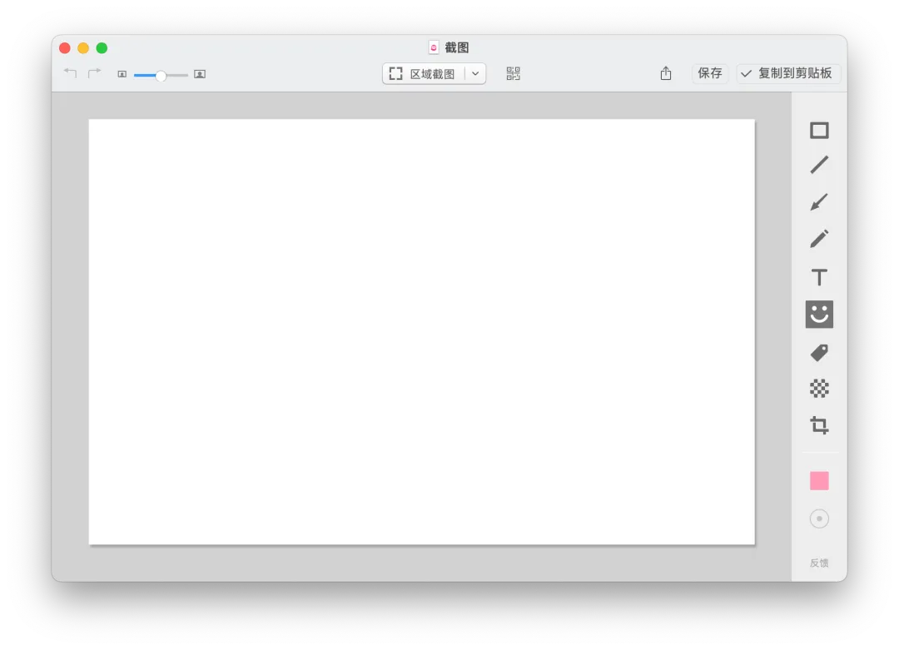Image resolution: width=899 pixels, height=650 pixels.
Task: Open the pink color swatch
Action: click(x=819, y=480)
